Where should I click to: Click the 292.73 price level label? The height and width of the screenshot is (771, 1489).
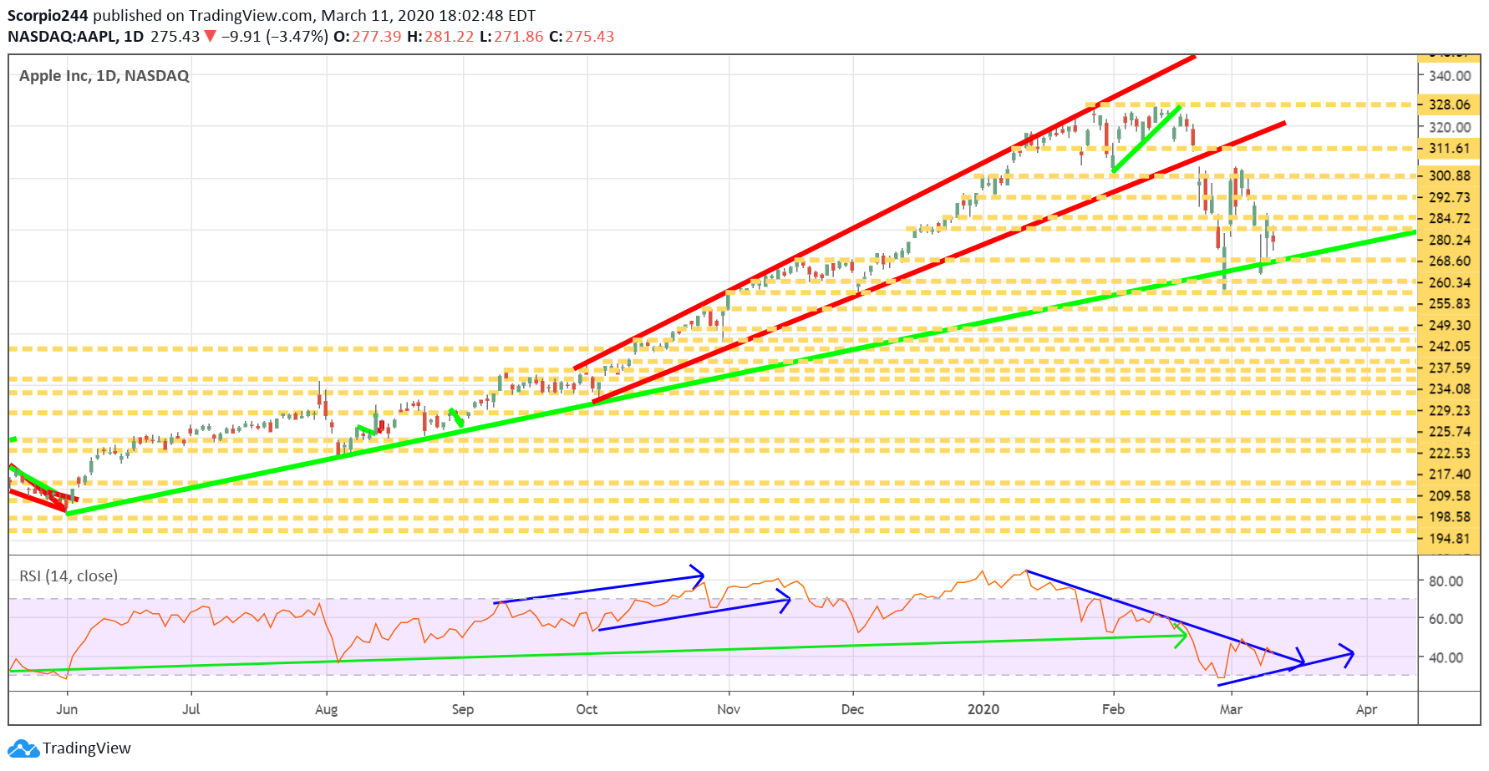[x=1450, y=198]
